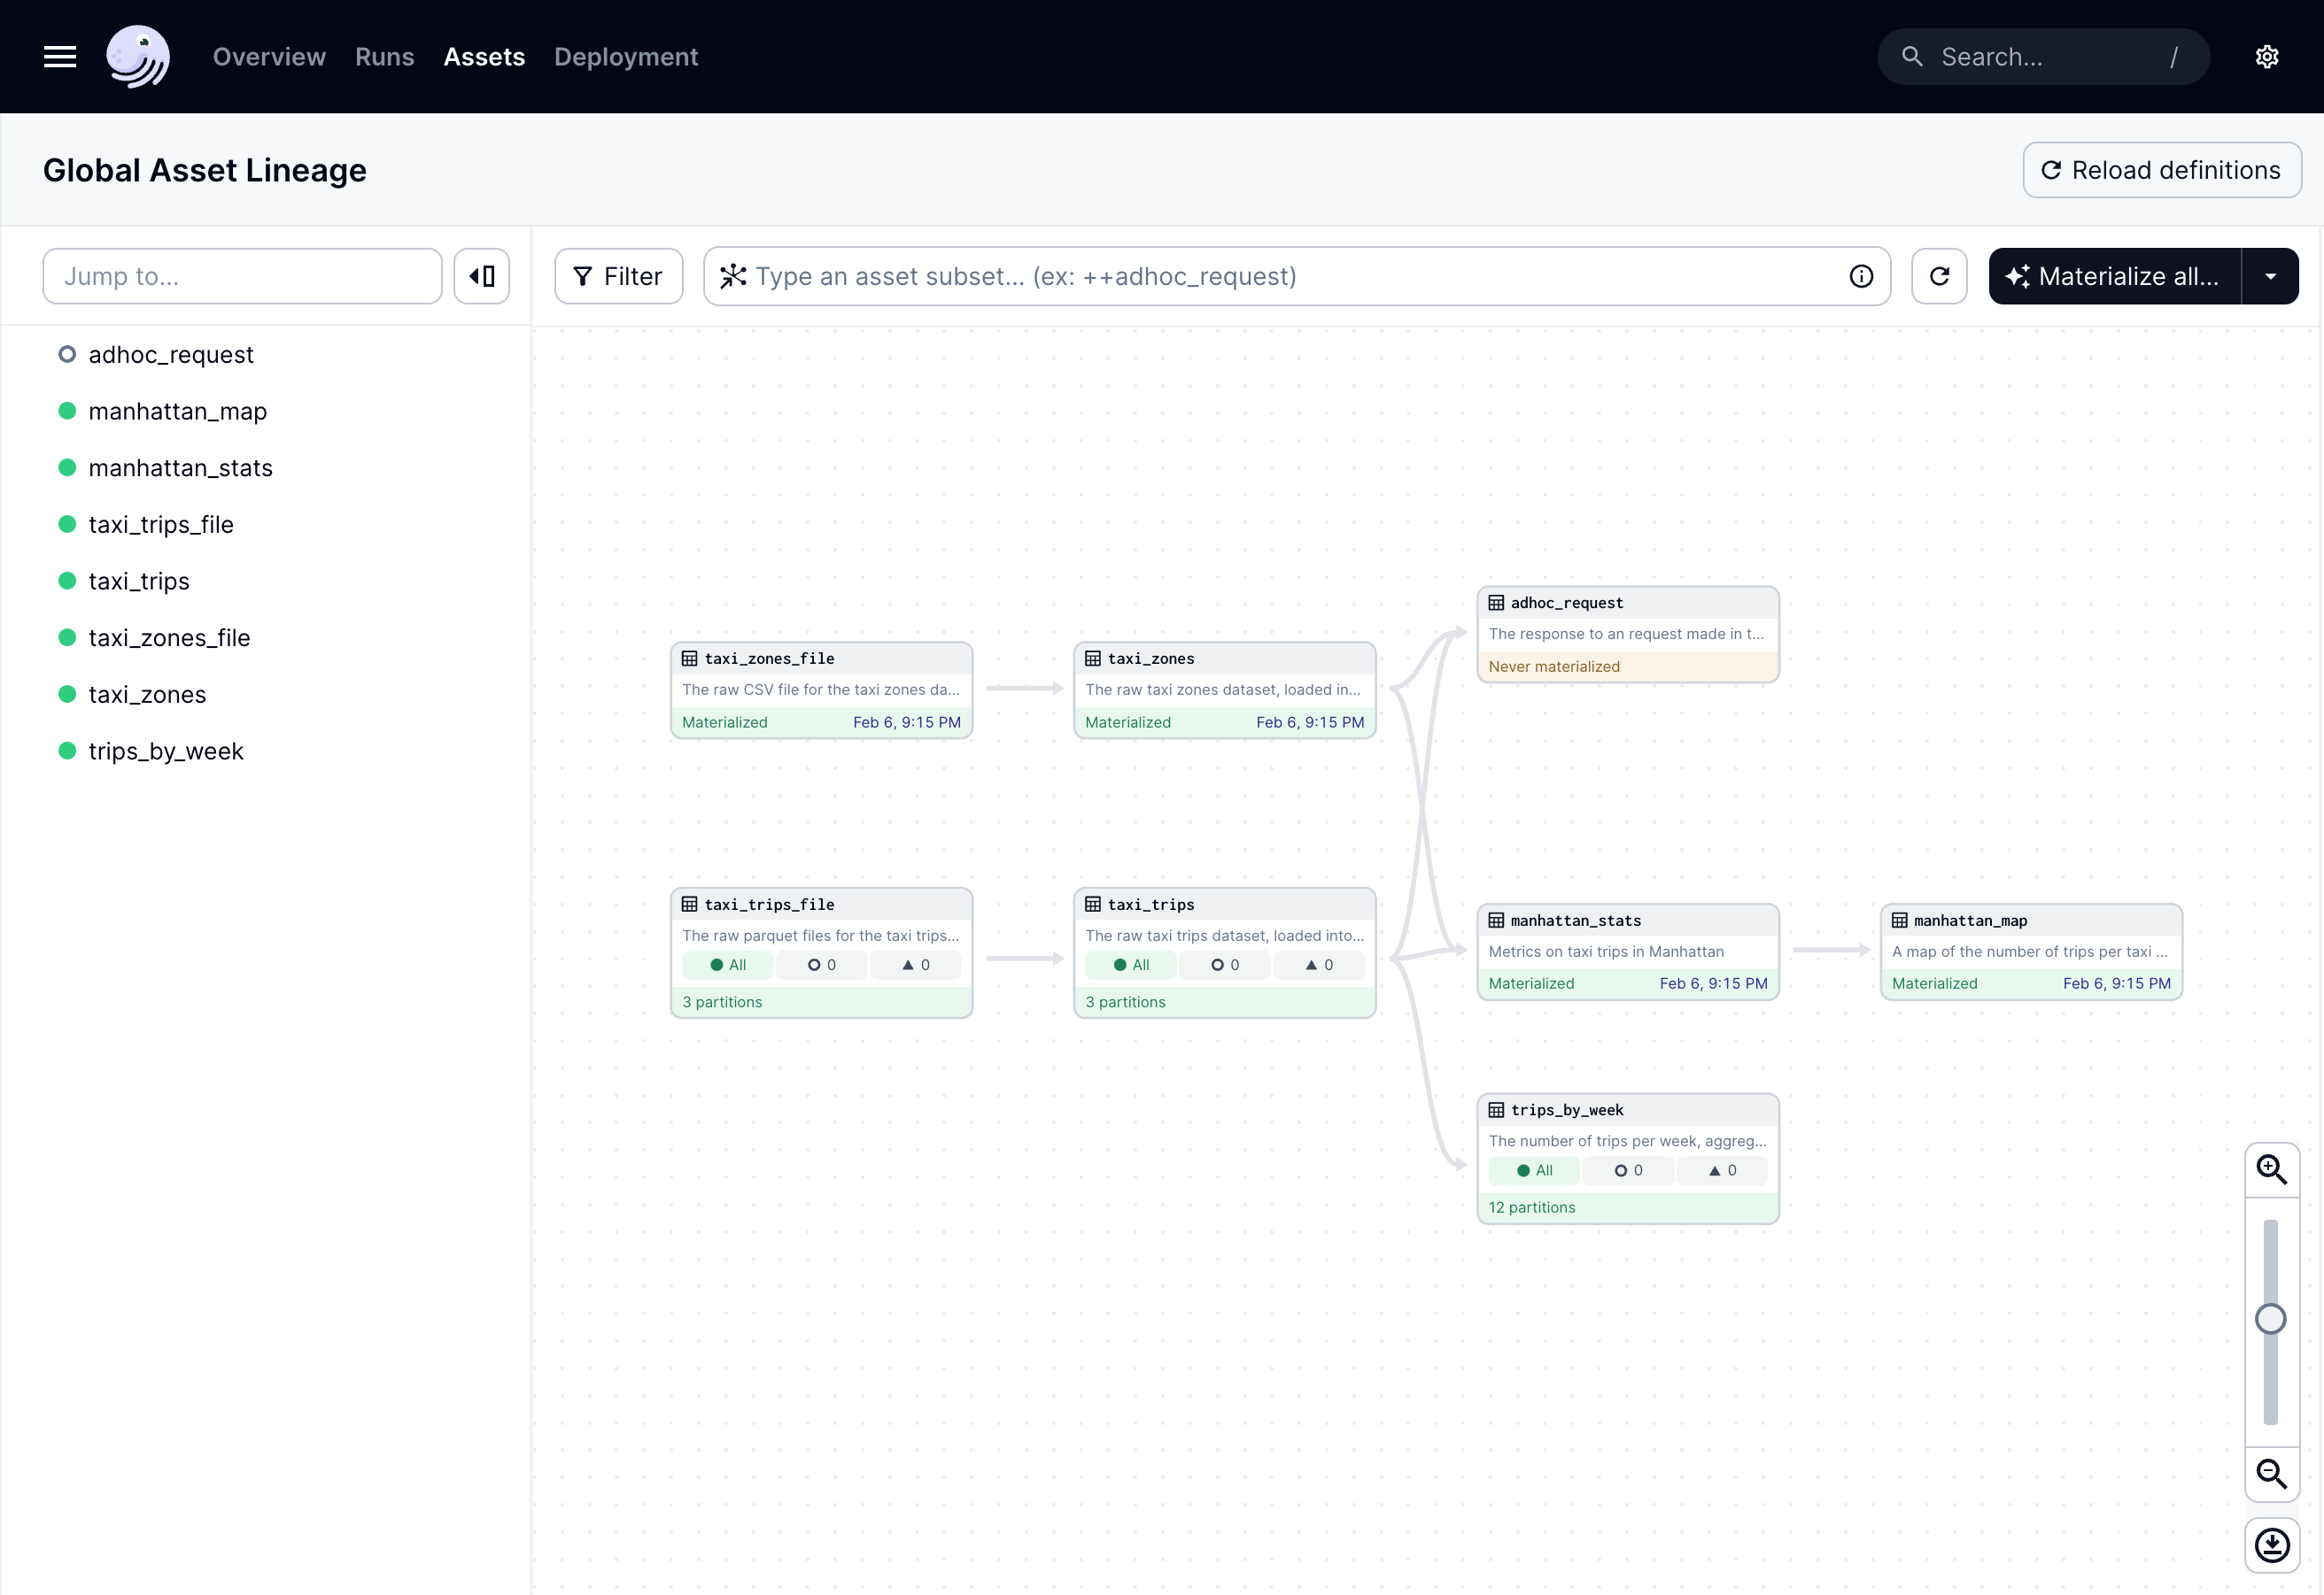Click 'All' partitions pill on taxi_trips_file

tap(727, 965)
